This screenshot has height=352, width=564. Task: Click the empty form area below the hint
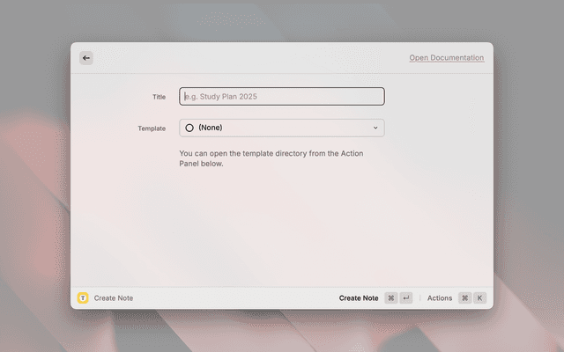[282, 229]
